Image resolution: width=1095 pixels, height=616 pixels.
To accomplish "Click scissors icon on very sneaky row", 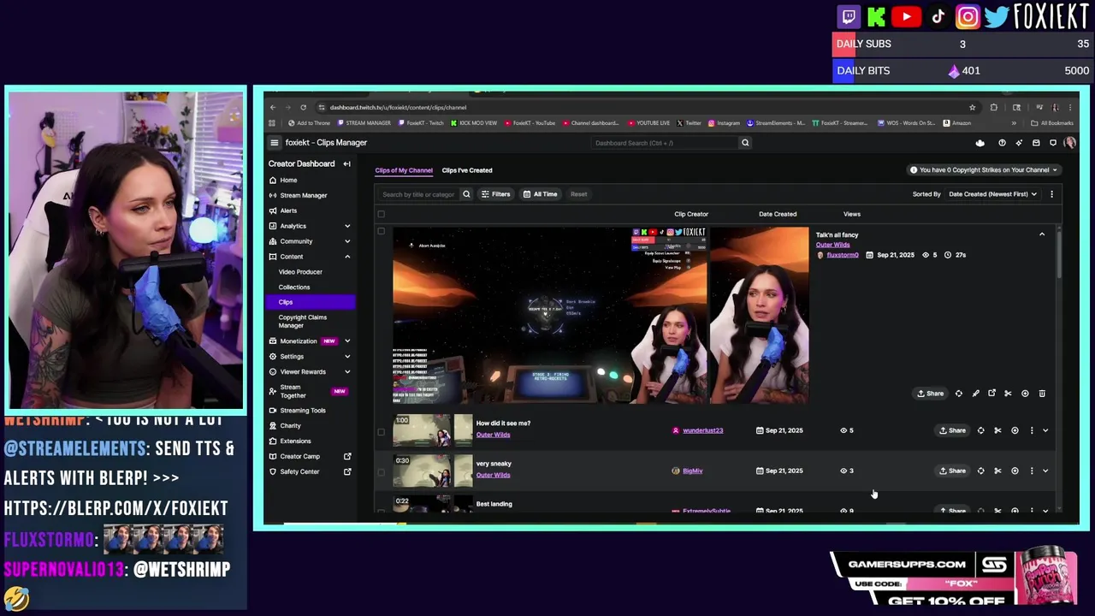I will [997, 471].
